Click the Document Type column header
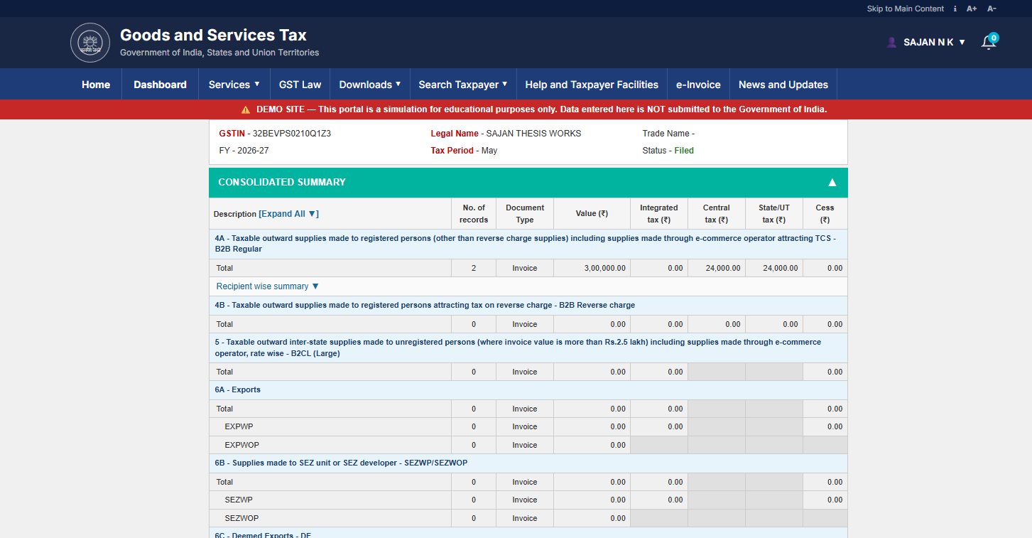Viewport: 1032px width, 538px height. (525, 214)
